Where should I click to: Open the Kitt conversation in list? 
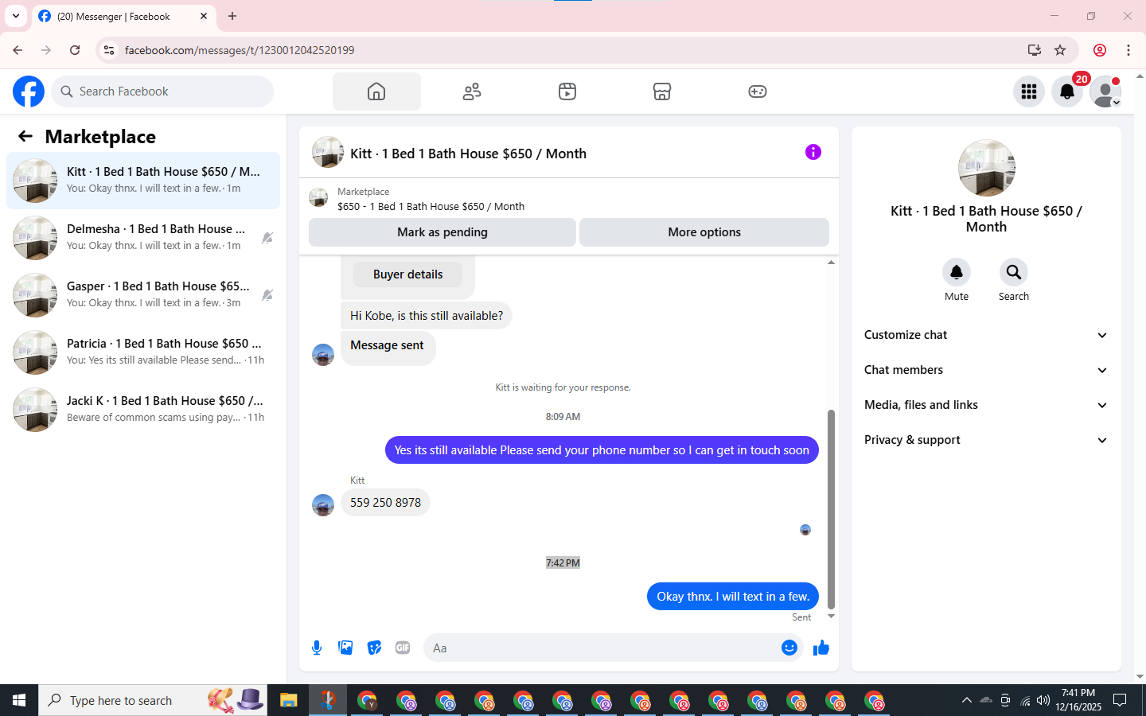click(x=143, y=181)
